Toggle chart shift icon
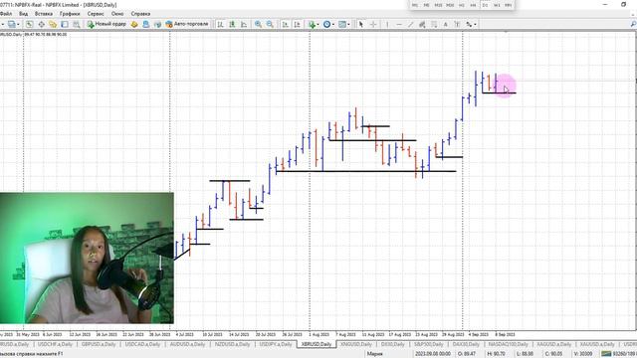The image size is (637, 358). pos(297,24)
